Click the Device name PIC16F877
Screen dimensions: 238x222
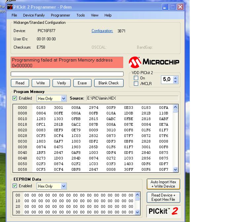click(x=47, y=31)
